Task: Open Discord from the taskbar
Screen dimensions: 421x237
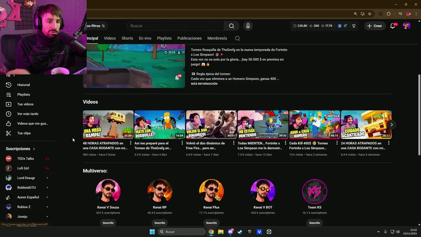Action: 230,232
